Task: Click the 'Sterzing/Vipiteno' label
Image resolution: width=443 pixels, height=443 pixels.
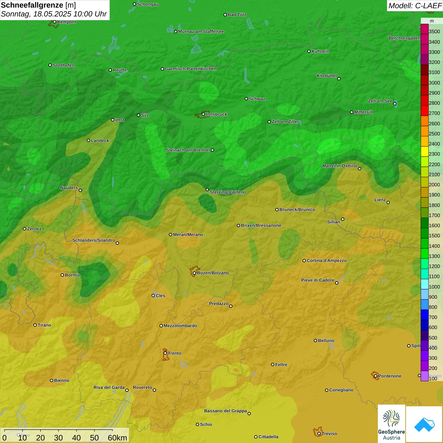Action: click(x=228, y=192)
